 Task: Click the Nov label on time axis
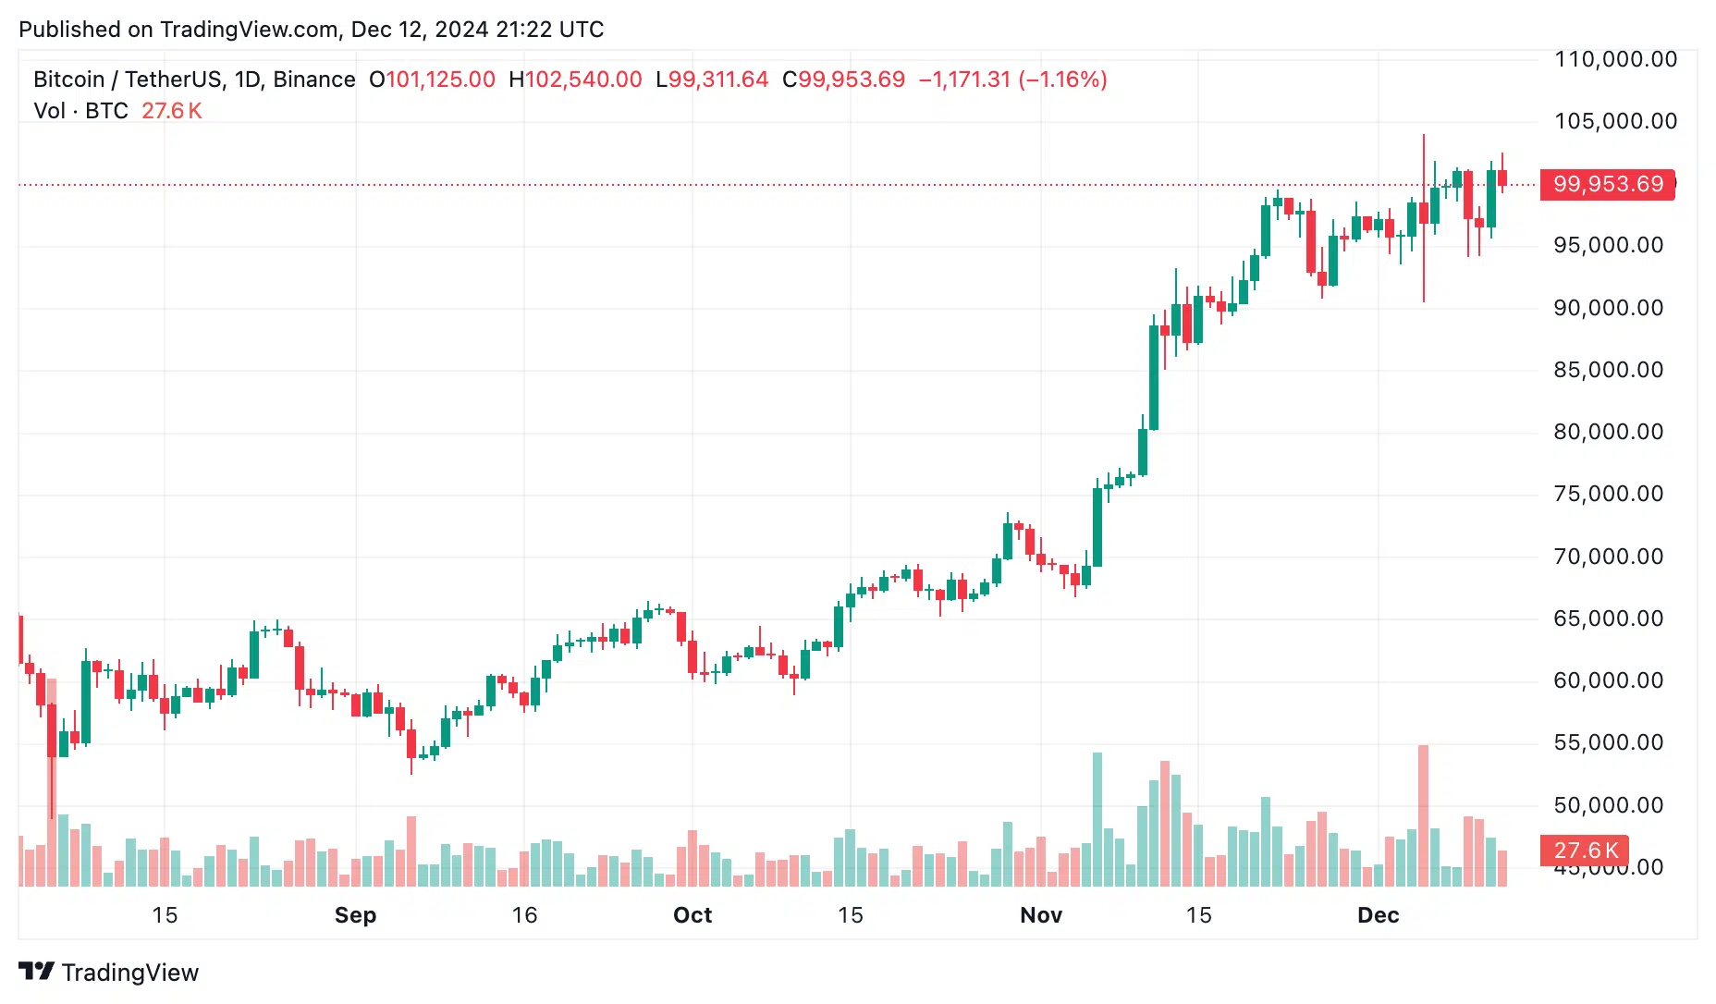tap(1041, 915)
